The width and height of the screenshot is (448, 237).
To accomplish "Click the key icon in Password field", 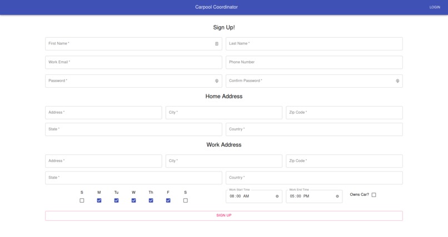I will [217, 81].
